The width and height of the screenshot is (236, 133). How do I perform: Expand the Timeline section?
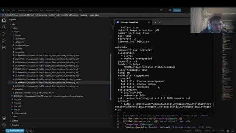point(15,125)
